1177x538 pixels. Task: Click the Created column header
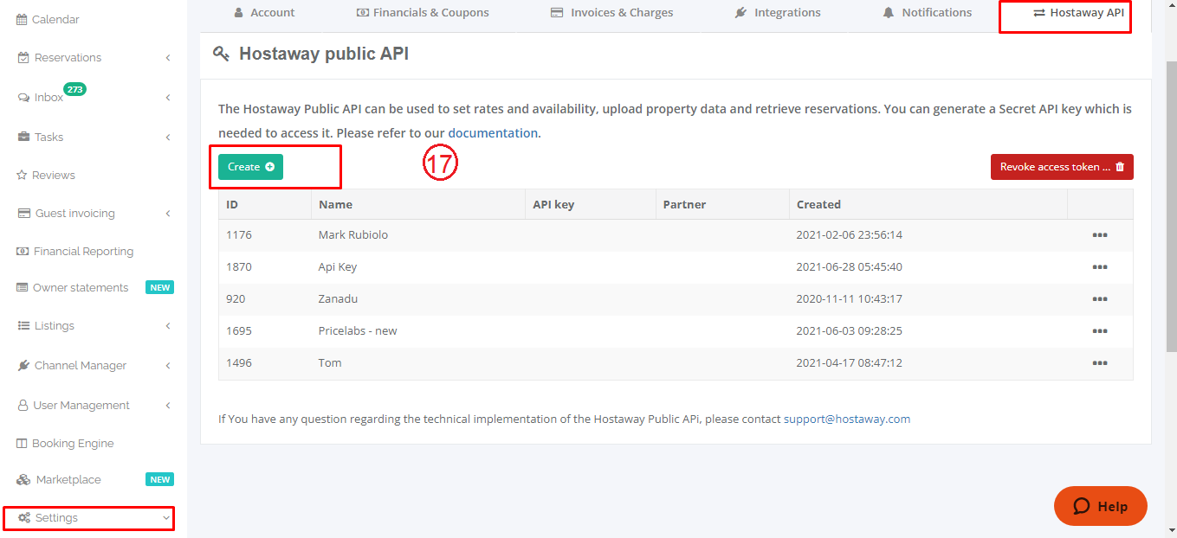928,204
